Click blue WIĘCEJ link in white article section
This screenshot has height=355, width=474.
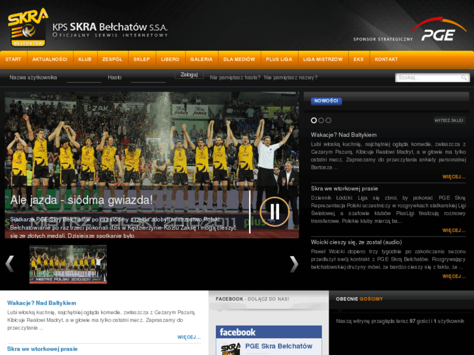[189, 337]
